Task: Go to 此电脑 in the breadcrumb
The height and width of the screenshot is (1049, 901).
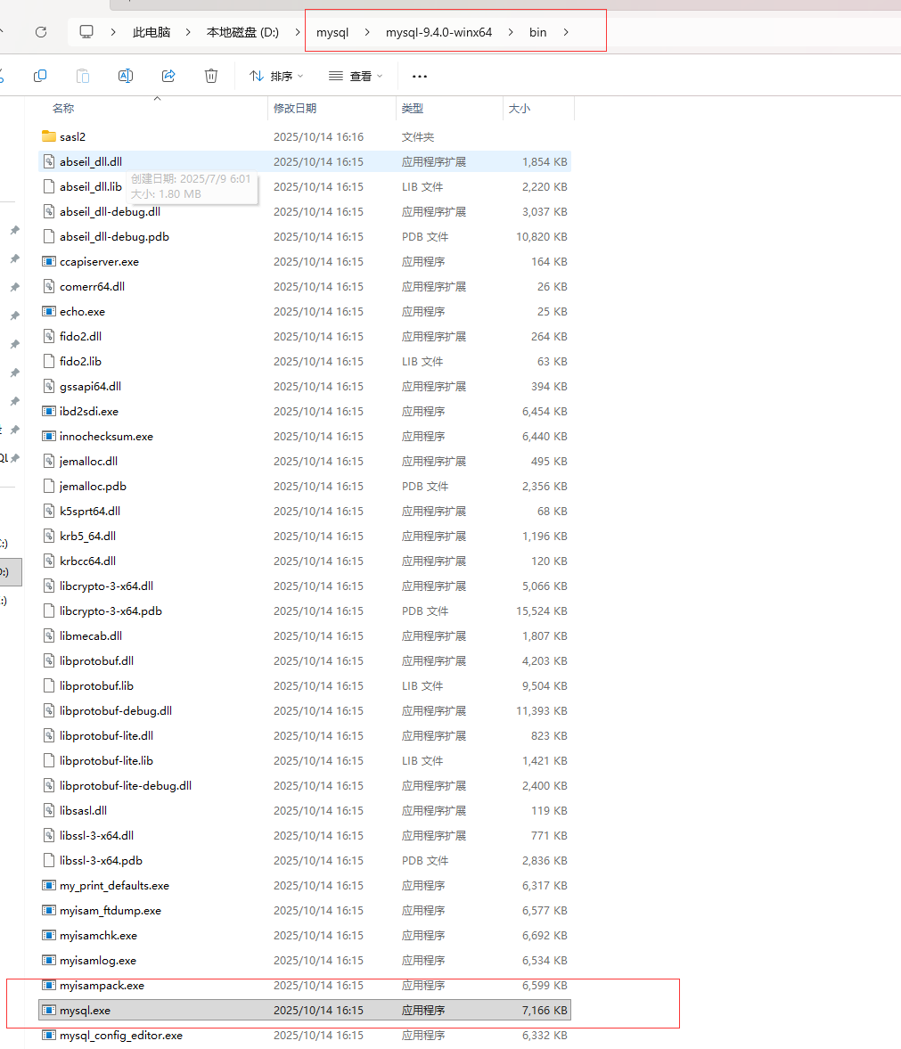Action: coord(152,32)
